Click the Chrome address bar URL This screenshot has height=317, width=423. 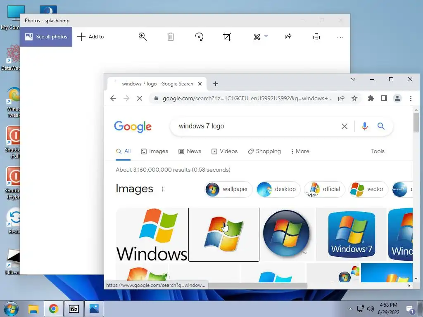(x=247, y=98)
